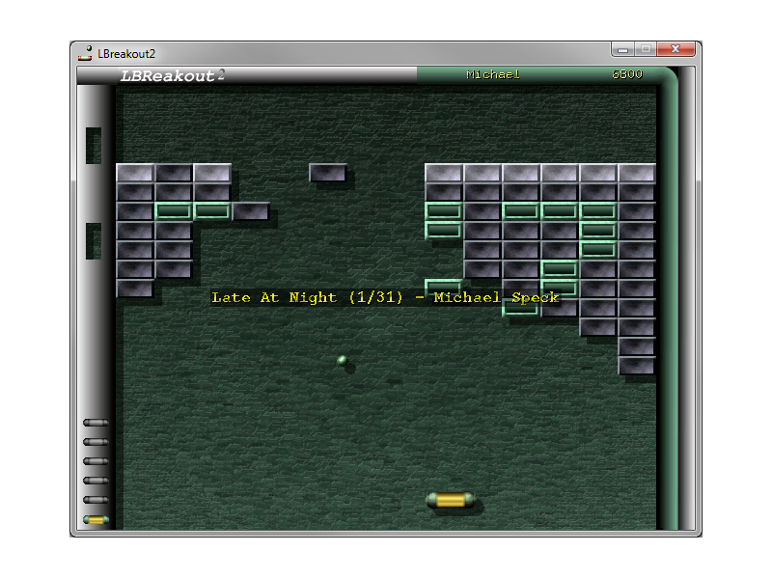Image resolution: width=772 pixels, height=579 pixels.
Task: Click the score 6800 display
Action: (626, 74)
